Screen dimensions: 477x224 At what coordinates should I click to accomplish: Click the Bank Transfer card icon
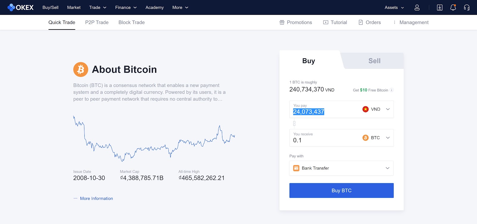tap(296, 168)
